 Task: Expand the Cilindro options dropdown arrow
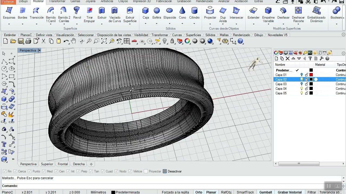tap(194, 24)
